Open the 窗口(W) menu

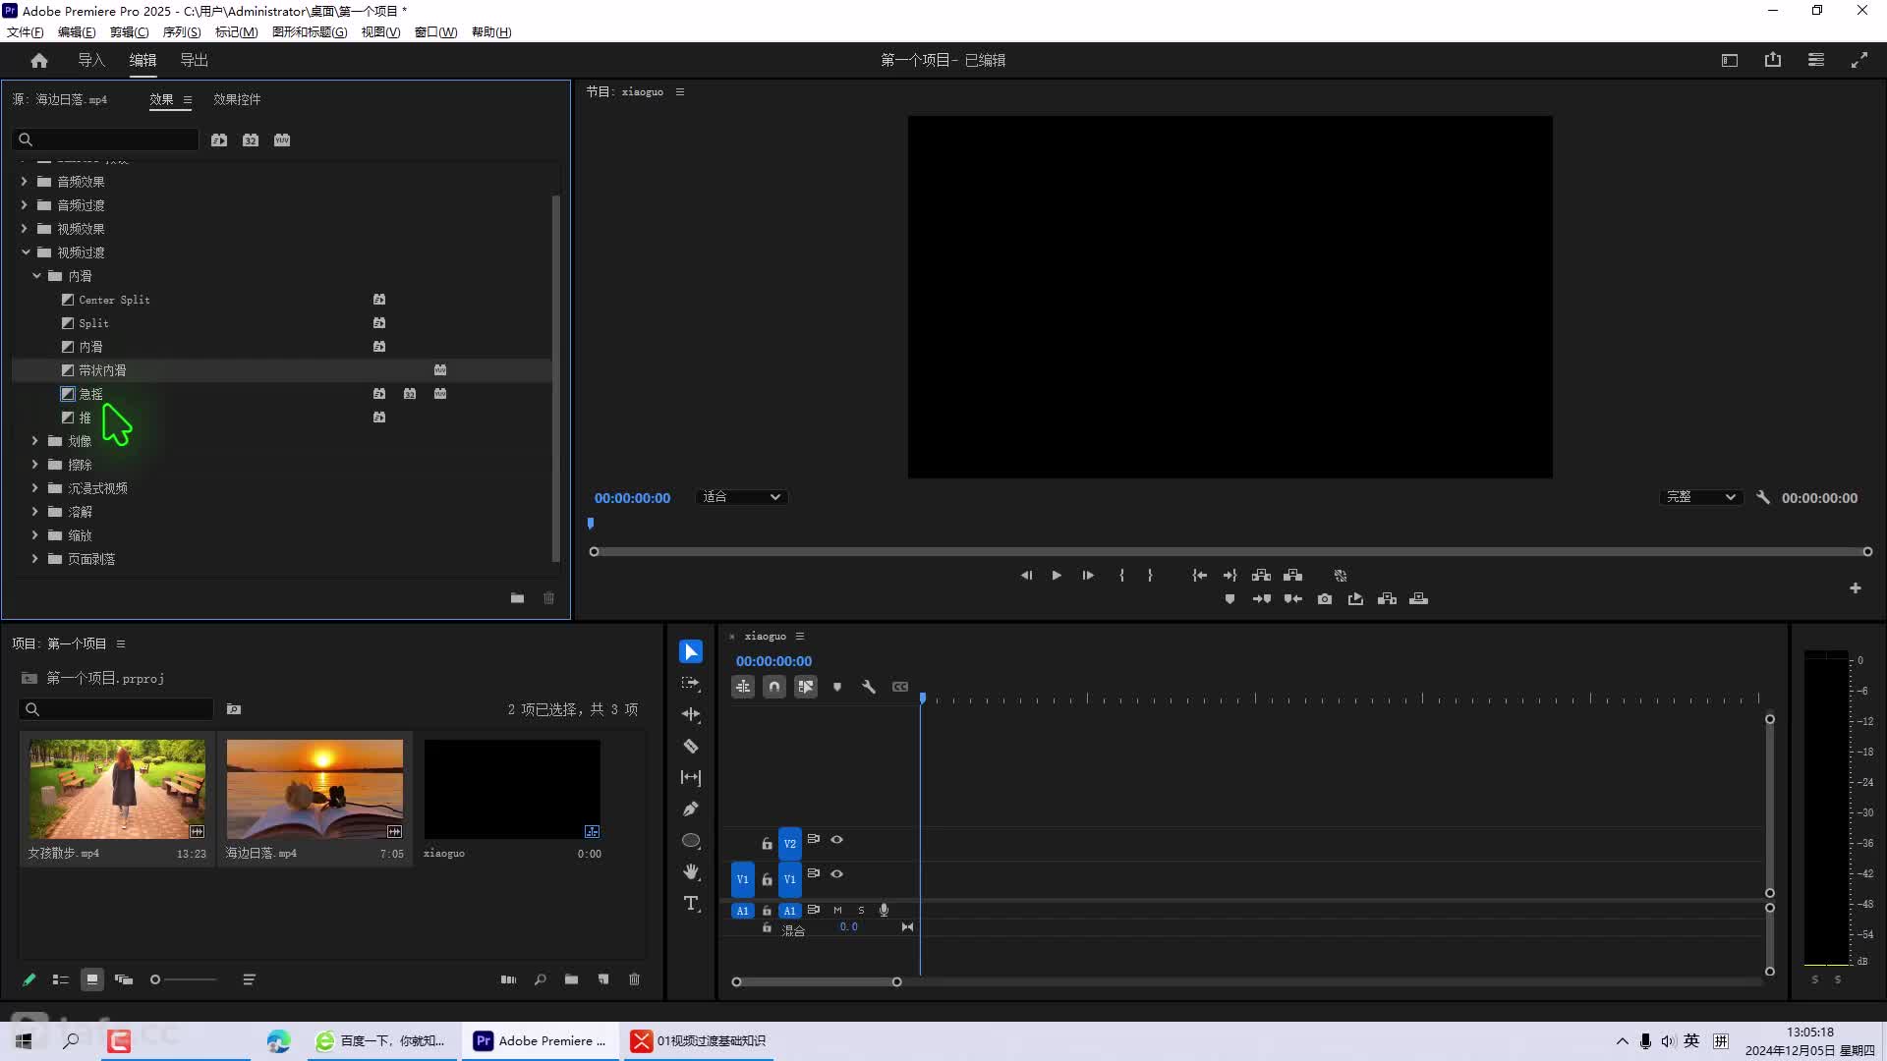(435, 32)
